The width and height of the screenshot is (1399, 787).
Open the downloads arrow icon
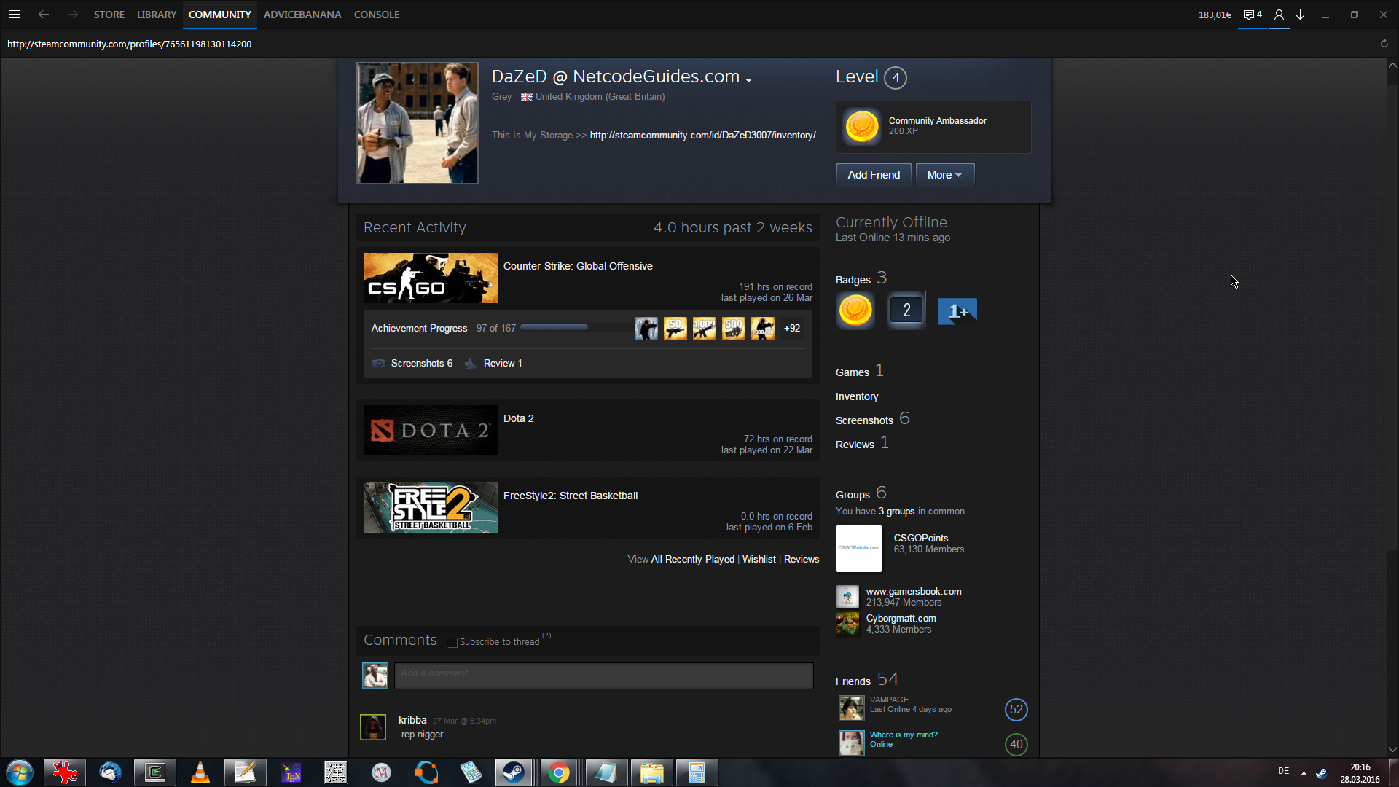pyautogui.click(x=1300, y=15)
